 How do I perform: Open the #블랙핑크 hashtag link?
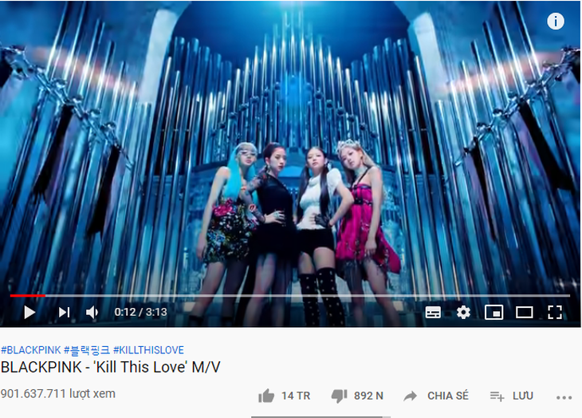coord(87,349)
